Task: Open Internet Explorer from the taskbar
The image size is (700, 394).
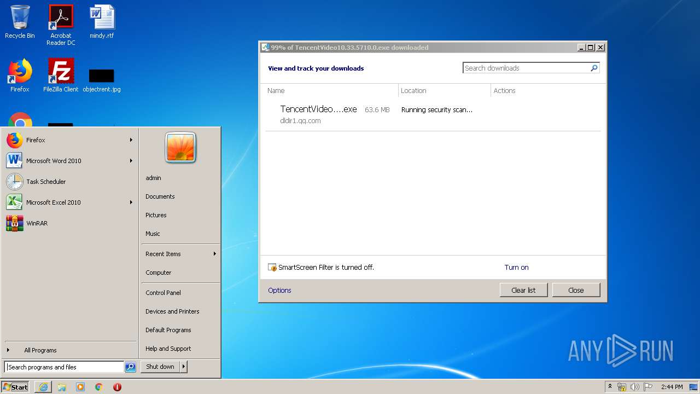Action: point(43,387)
